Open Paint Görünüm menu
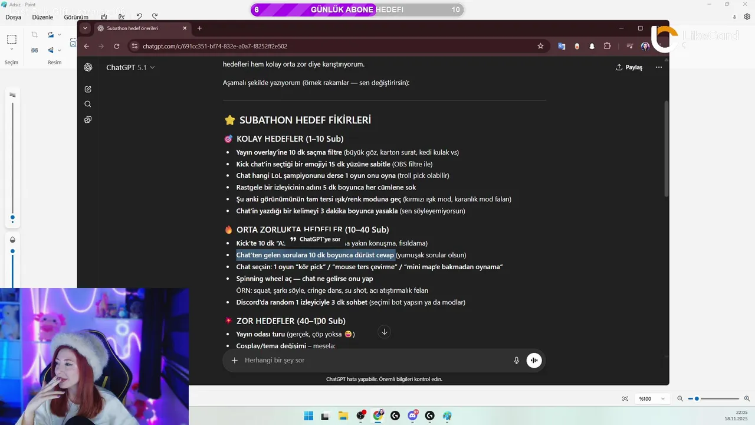755x425 pixels. pos(76,17)
